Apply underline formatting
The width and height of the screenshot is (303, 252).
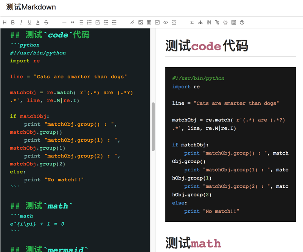[x=30, y=22]
